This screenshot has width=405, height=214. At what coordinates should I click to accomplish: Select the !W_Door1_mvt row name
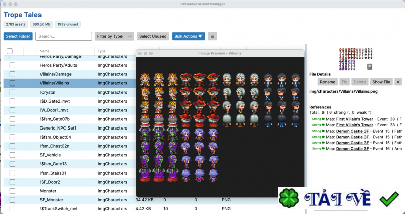coord(55,110)
